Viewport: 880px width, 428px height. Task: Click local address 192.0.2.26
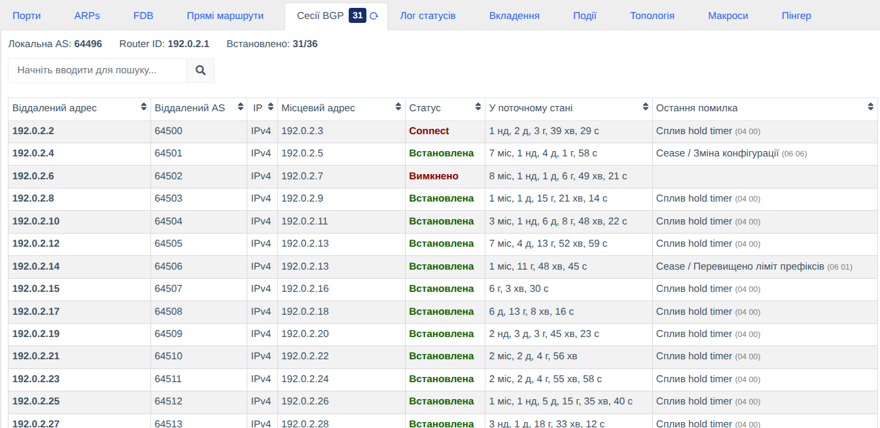(305, 401)
